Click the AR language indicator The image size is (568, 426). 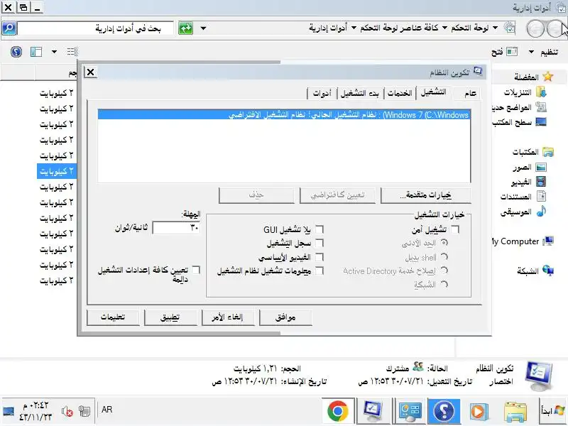106,410
